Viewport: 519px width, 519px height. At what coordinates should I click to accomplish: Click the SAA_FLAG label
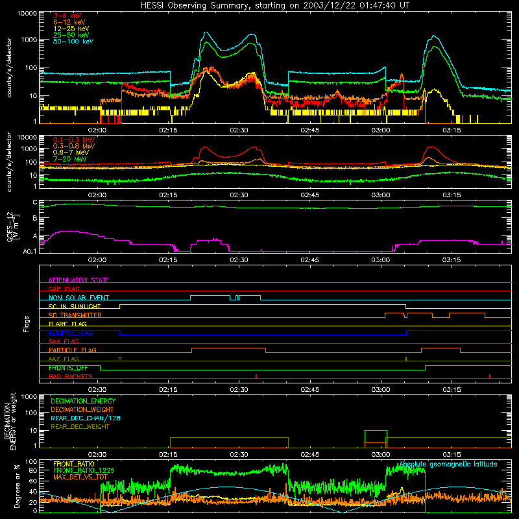click(x=64, y=341)
